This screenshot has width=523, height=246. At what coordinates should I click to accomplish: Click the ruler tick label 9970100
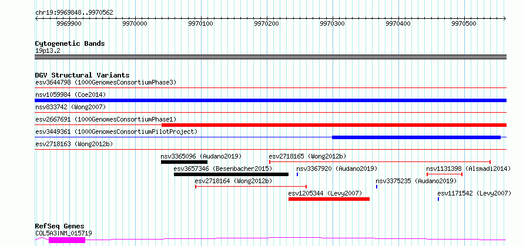pyautogui.click(x=201, y=23)
